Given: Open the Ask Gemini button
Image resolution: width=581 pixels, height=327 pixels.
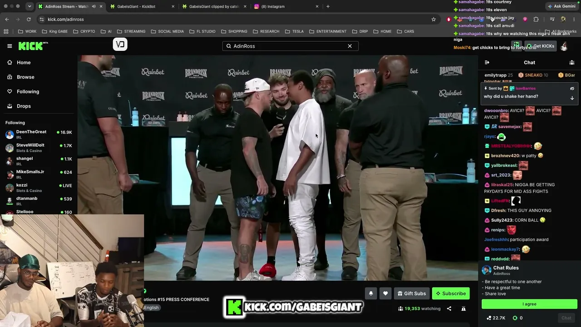Looking at the screenshot, I should pos(561,6).
